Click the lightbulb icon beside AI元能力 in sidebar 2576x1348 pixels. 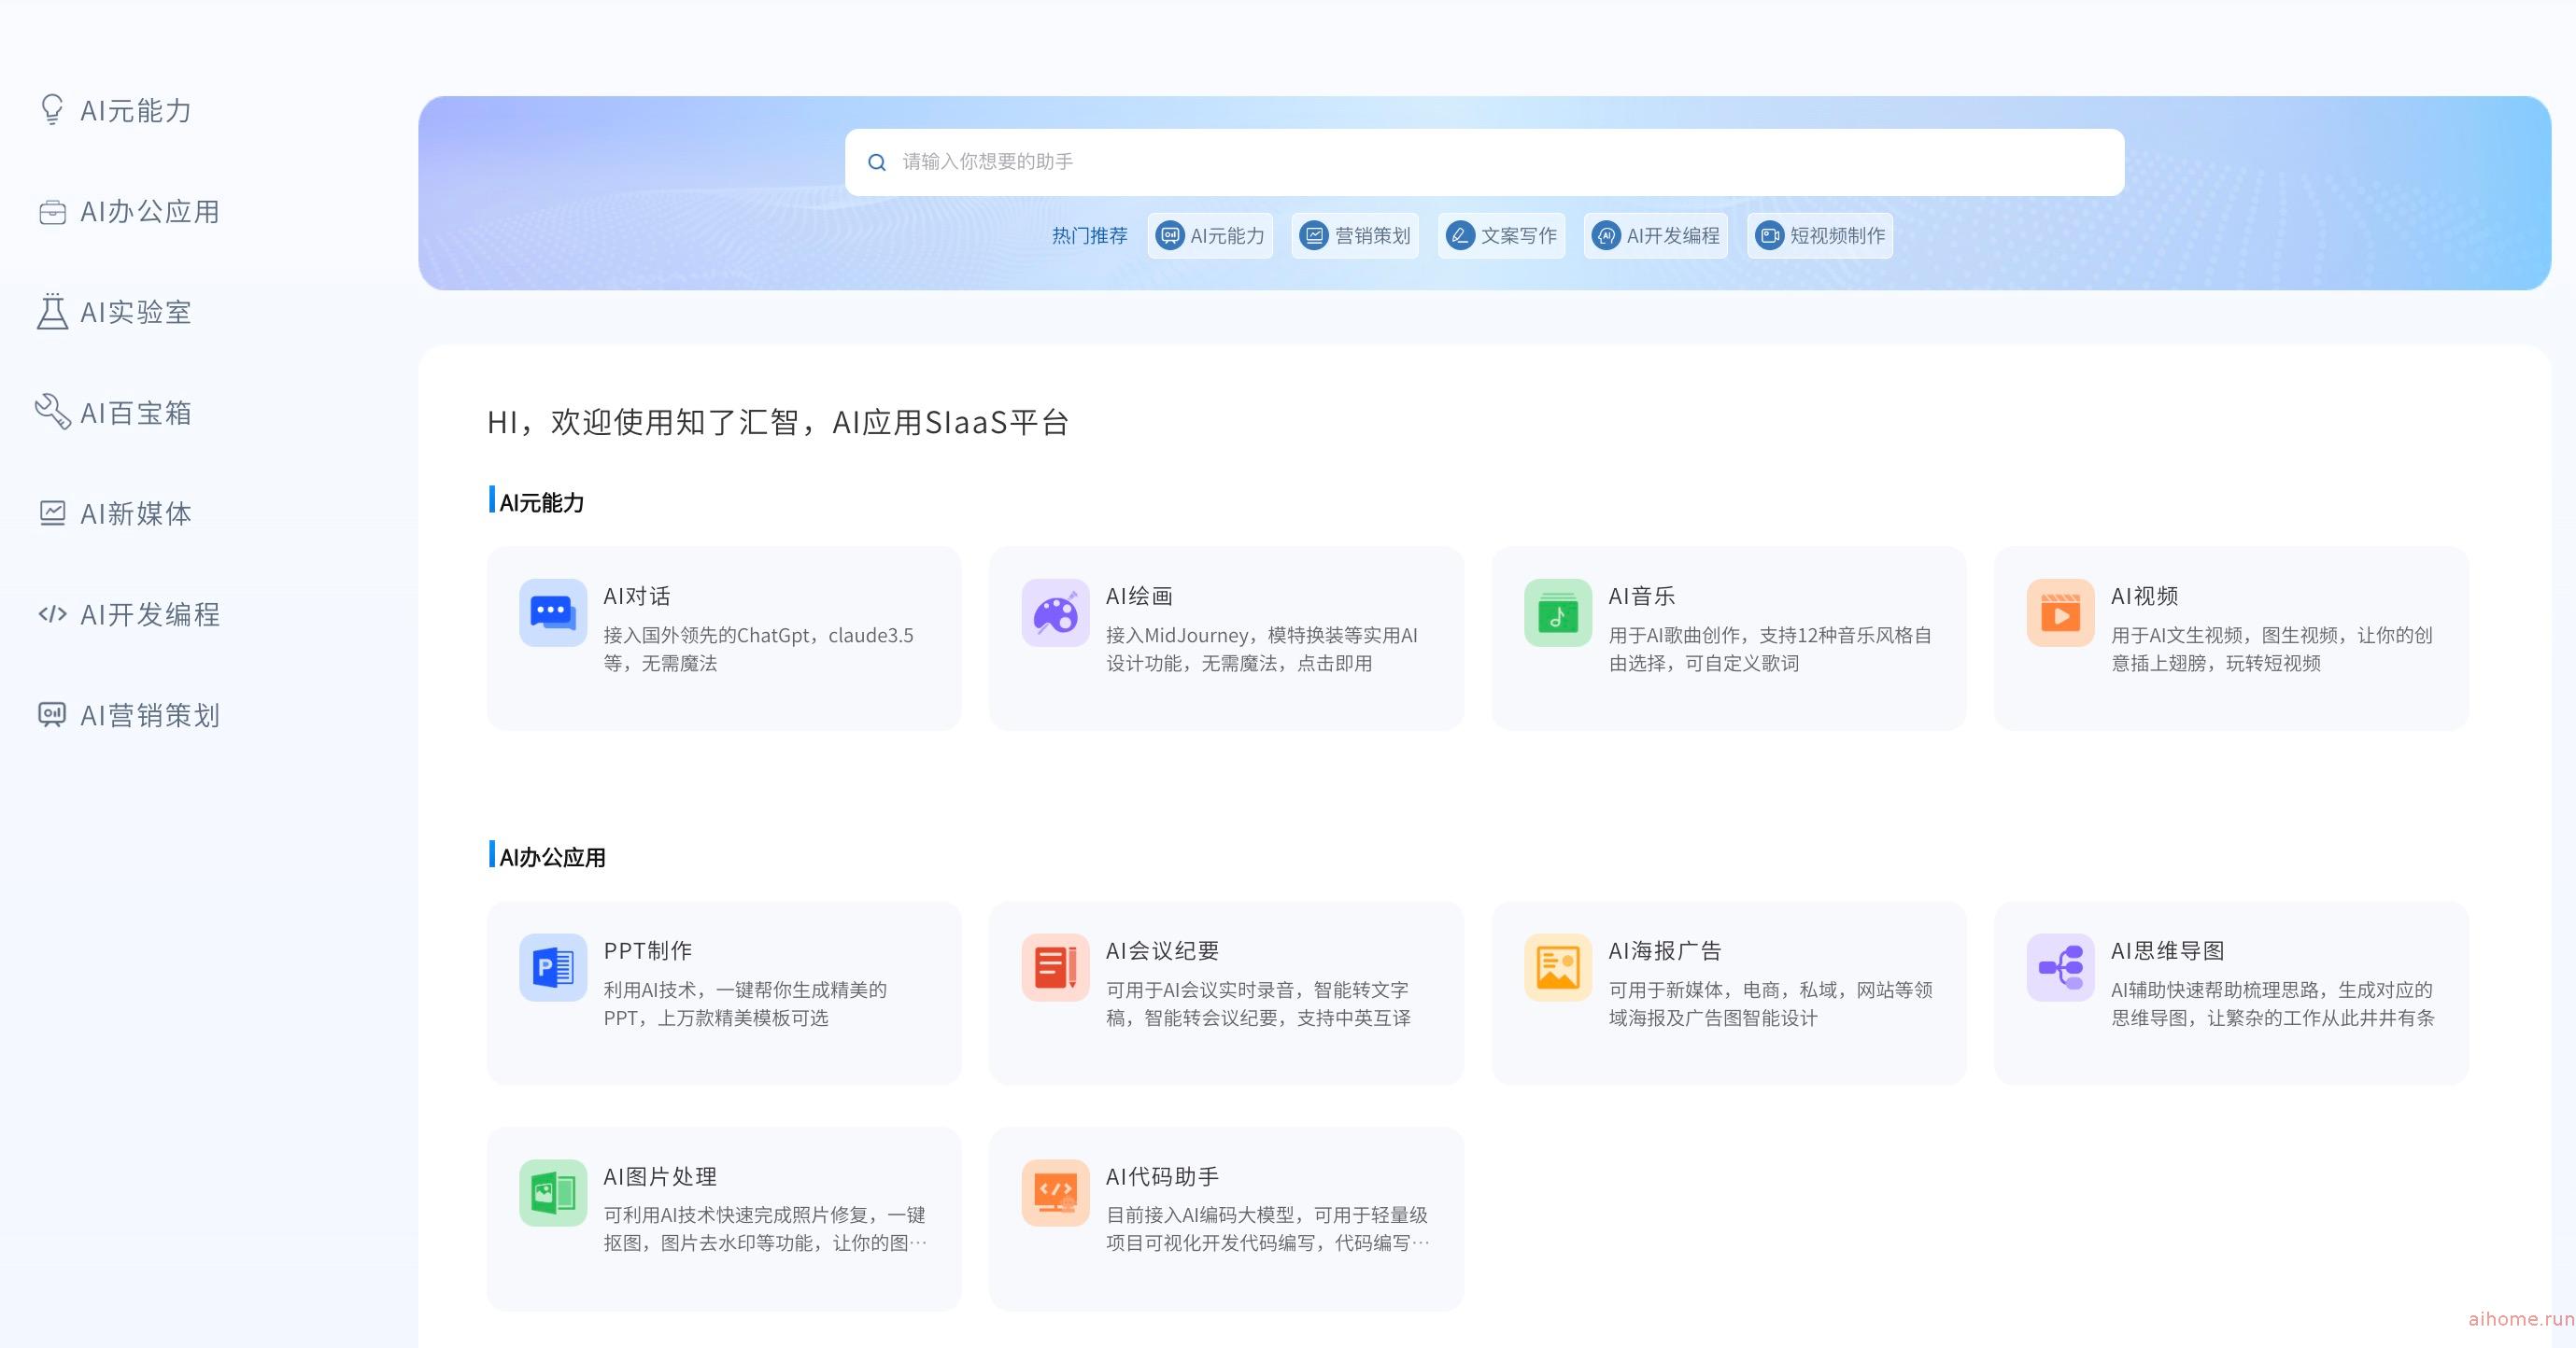52,110
